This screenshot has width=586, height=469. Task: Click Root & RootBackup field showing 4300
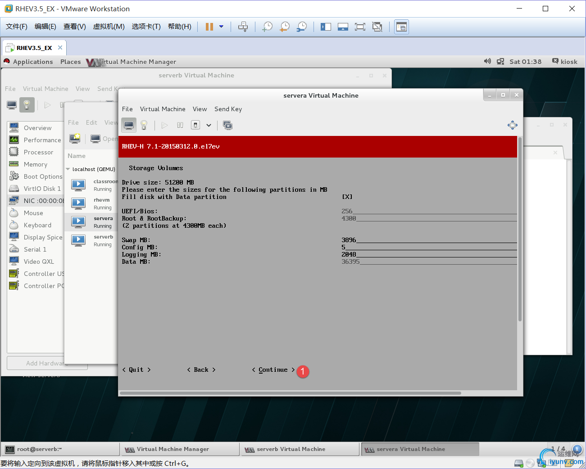pyautogui.click(x=429, y=218)
